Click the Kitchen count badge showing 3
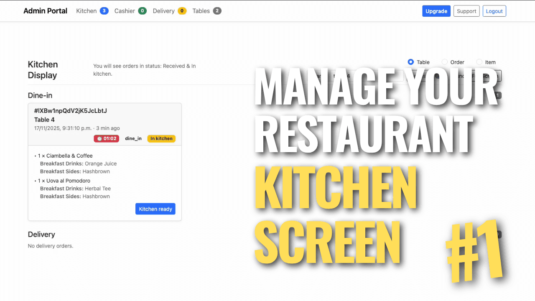Screen dimensions: 535x301 point(105,11)
